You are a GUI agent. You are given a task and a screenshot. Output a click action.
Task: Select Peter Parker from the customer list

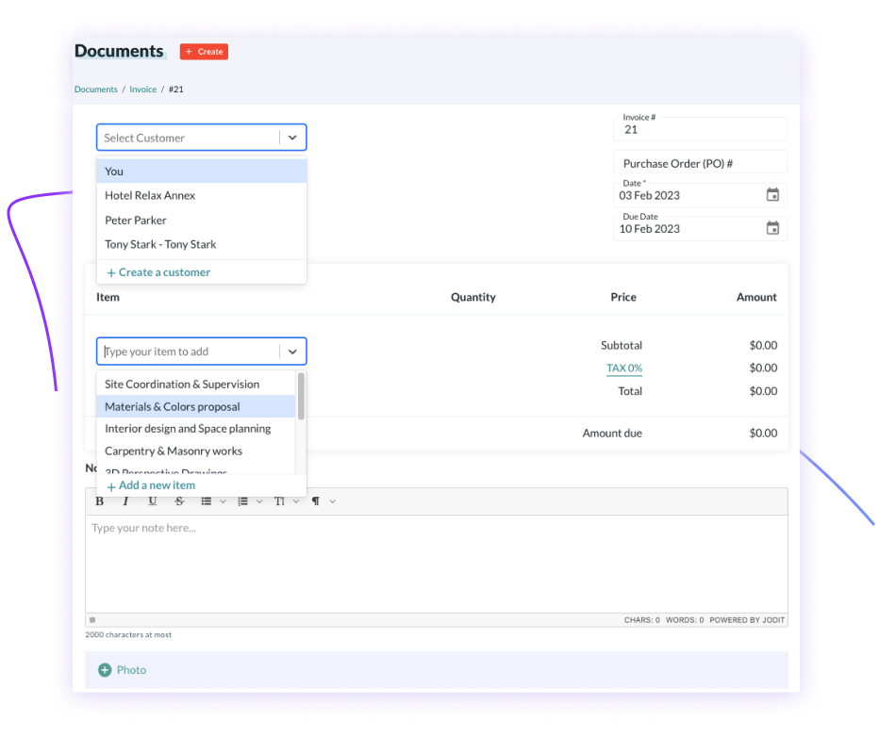135,220
